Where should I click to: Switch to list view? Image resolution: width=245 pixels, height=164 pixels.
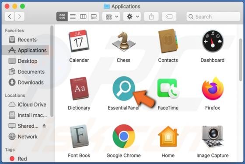73,16
